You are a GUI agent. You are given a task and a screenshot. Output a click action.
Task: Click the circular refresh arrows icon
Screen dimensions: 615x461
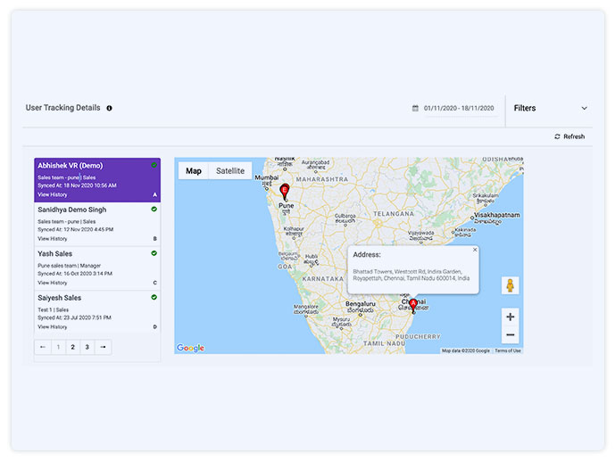tap(557, 136)
